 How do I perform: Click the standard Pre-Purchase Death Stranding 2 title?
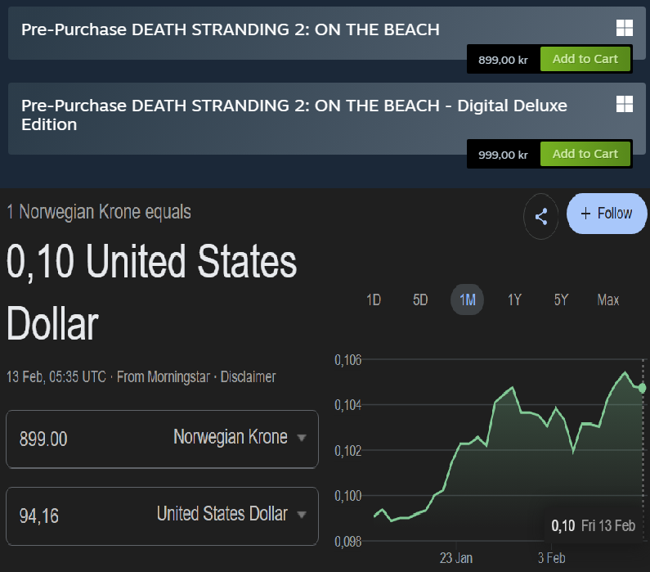click(230, 29)
